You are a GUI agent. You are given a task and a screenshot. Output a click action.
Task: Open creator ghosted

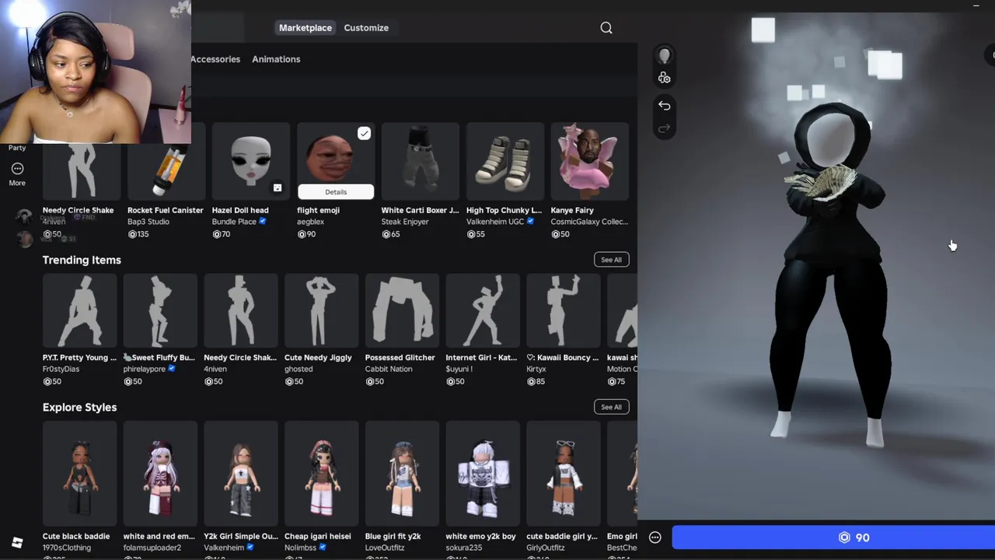[x=298, y=369]
